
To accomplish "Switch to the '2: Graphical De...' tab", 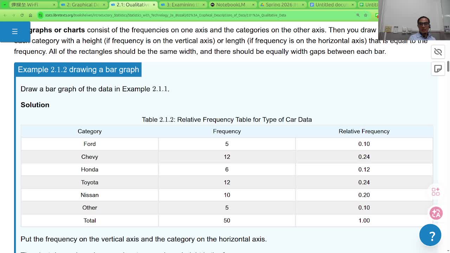I will click(83, 5).
